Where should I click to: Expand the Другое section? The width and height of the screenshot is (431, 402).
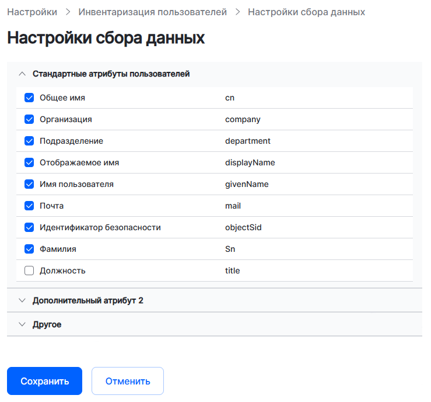[22, 324]
